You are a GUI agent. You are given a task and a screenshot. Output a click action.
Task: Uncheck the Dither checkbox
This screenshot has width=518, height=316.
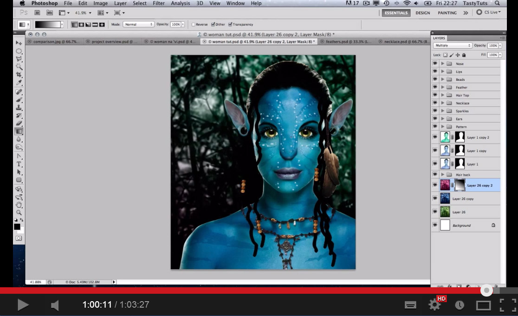click(213, 25)
